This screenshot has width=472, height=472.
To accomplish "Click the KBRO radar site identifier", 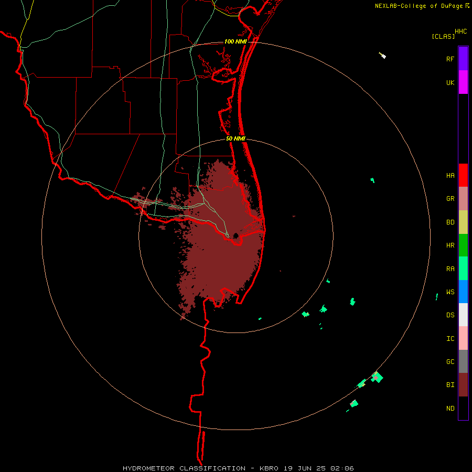I will 269,468.
